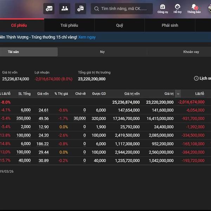Select the Nợ segment tab
The image size is (211, 211).
pyautogui.click(x=102, y=52)
